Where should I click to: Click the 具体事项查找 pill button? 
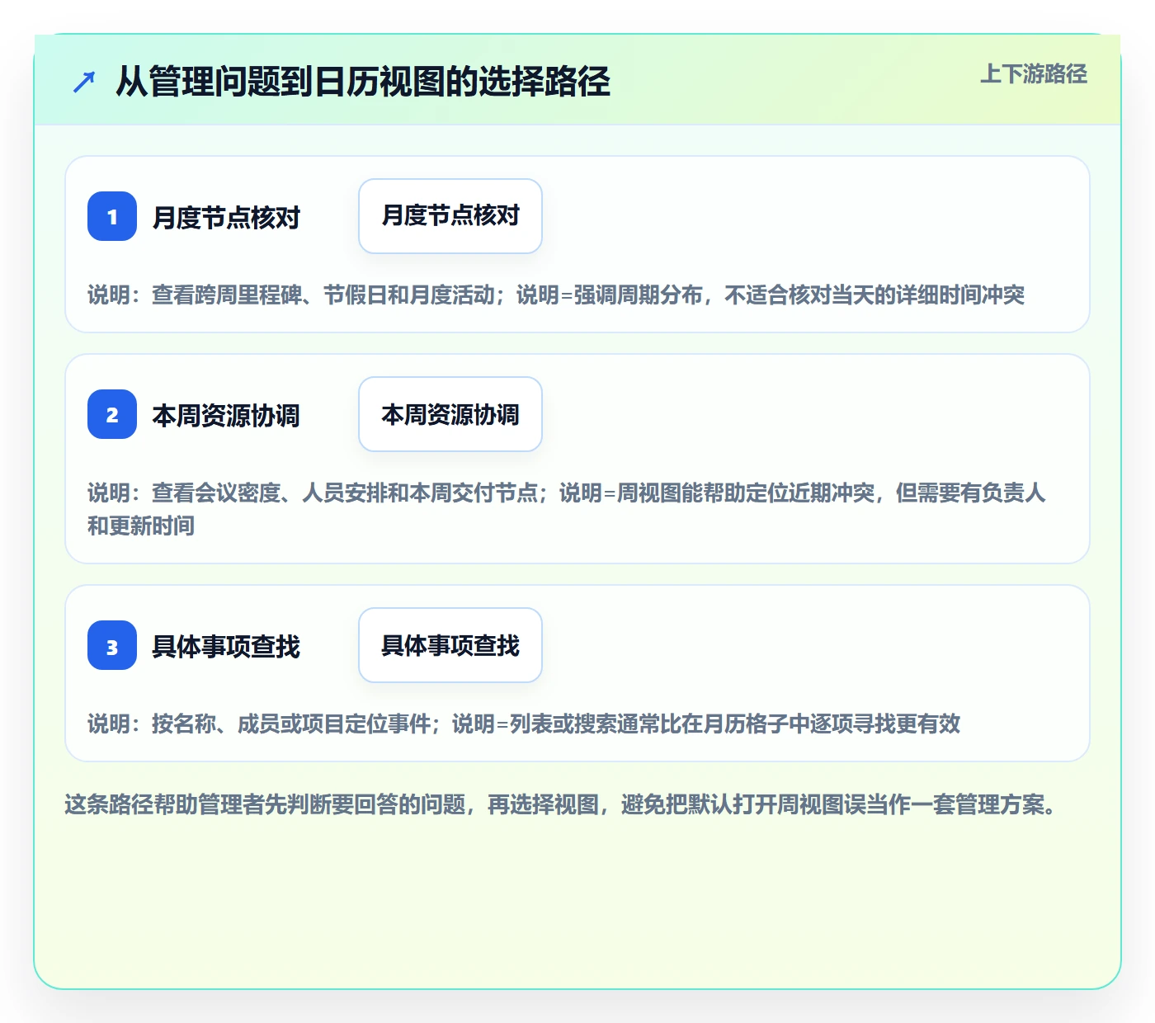450,645
